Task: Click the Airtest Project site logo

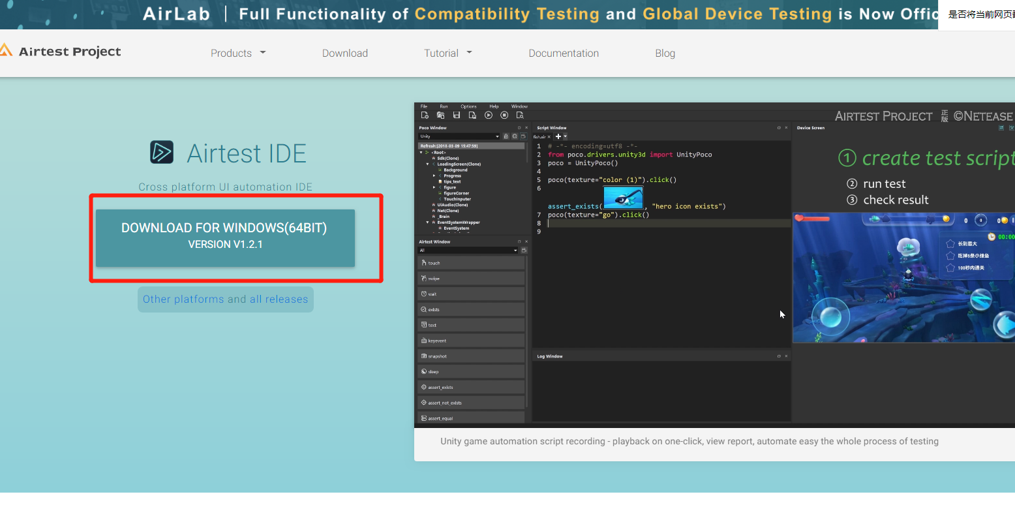Action: tap(60, 52)
